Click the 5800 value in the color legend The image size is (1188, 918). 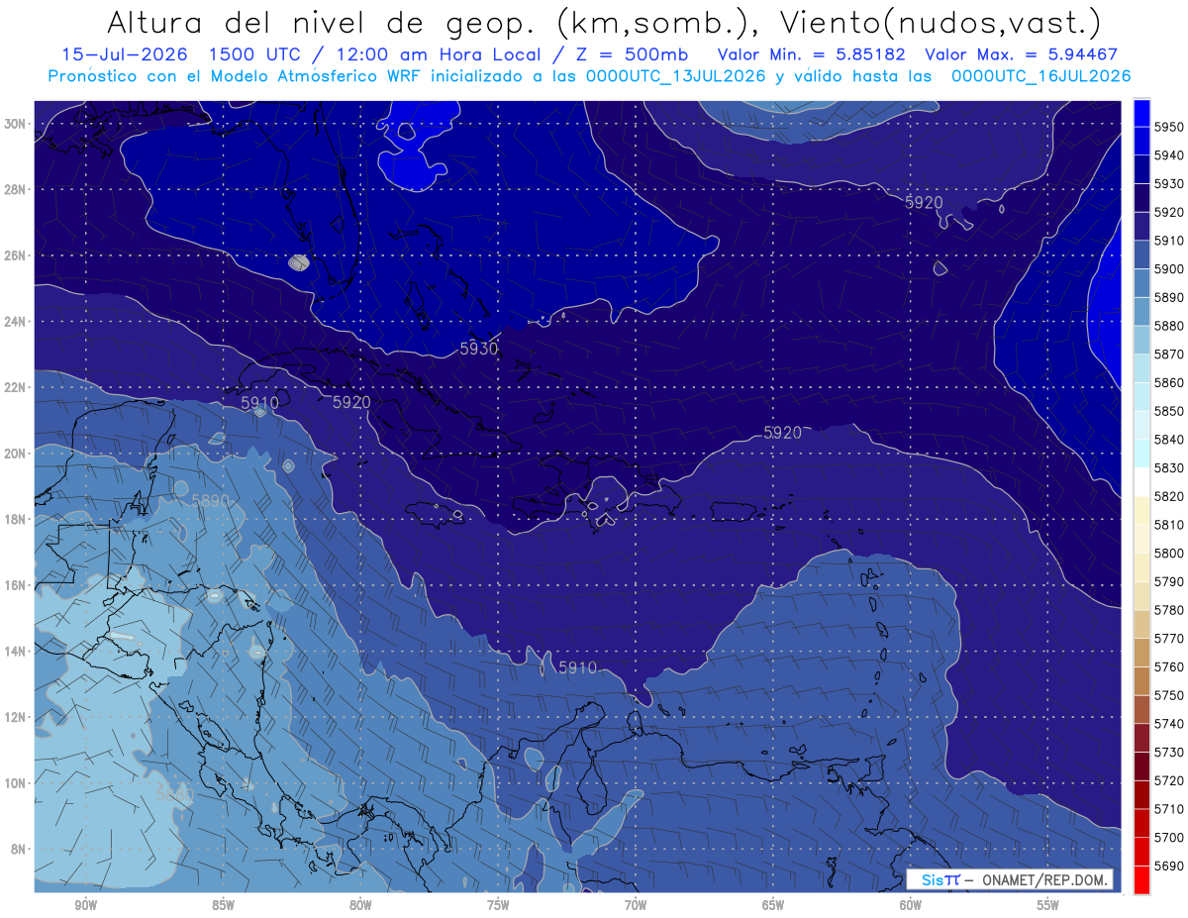[x=1169, y=553]
